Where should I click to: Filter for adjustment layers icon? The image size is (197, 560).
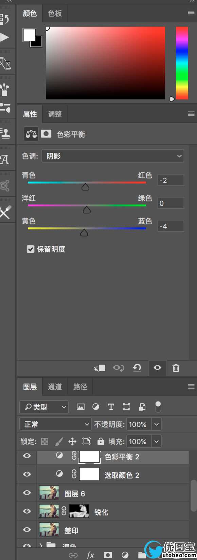click(x=96, y=407)
